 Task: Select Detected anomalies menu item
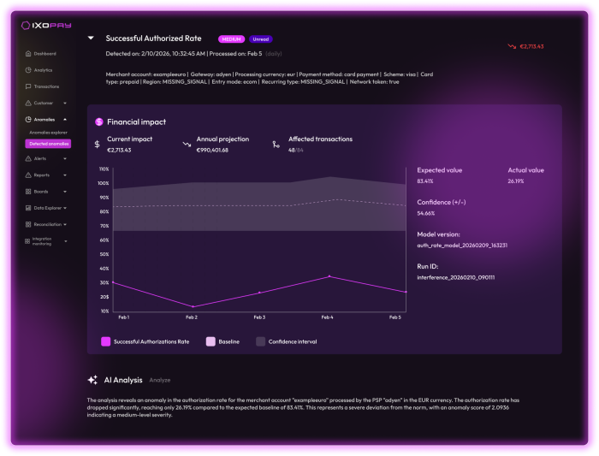click(49, 144)
